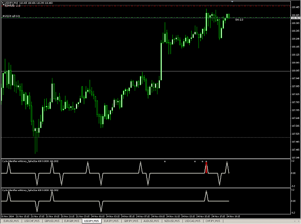
Task: Click the upper Cycle Identifier indicator label
Action: pyautogui.click(x=30, y=161)
